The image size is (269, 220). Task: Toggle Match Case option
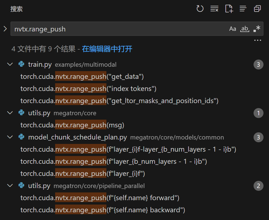pyautogui.click(x=233, y=29)
